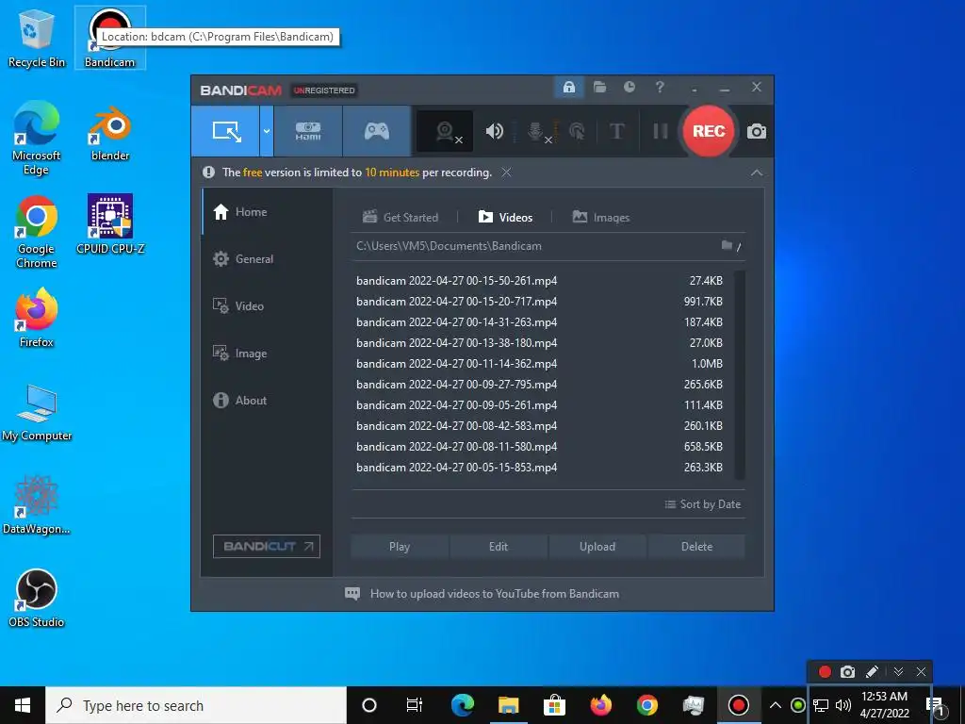Screen dimensions: 965x724
Task: Toggle the webcam overlay icon
Action: (446, 131)
